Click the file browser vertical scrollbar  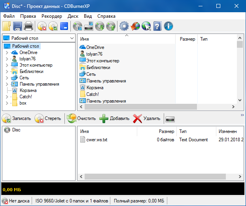coord(240,71)
